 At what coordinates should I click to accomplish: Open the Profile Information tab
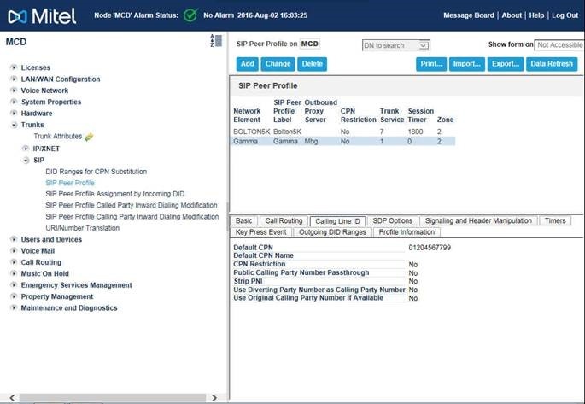(407, 232)
